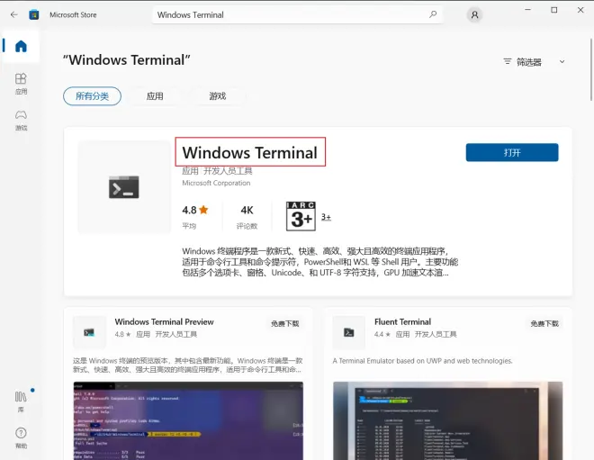Click the 4K 评论数 review count
Screen dimensions: 594x460
247,217
